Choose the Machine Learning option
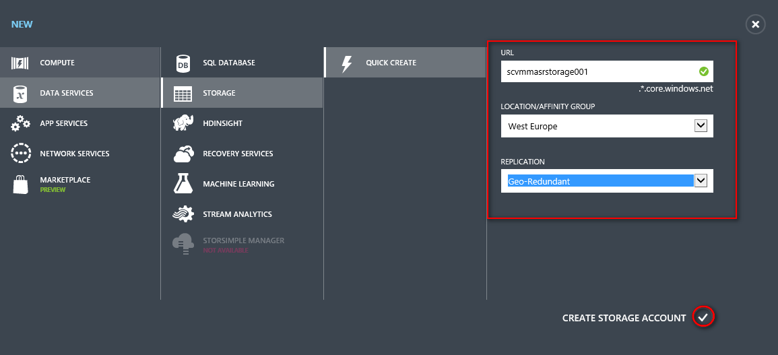Screen dimensions: 778x355 pyautogui.click(x=242, y=184)
